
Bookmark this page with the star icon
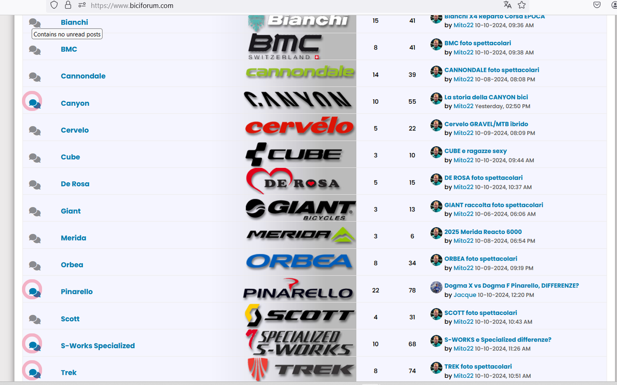pos(522,5)
